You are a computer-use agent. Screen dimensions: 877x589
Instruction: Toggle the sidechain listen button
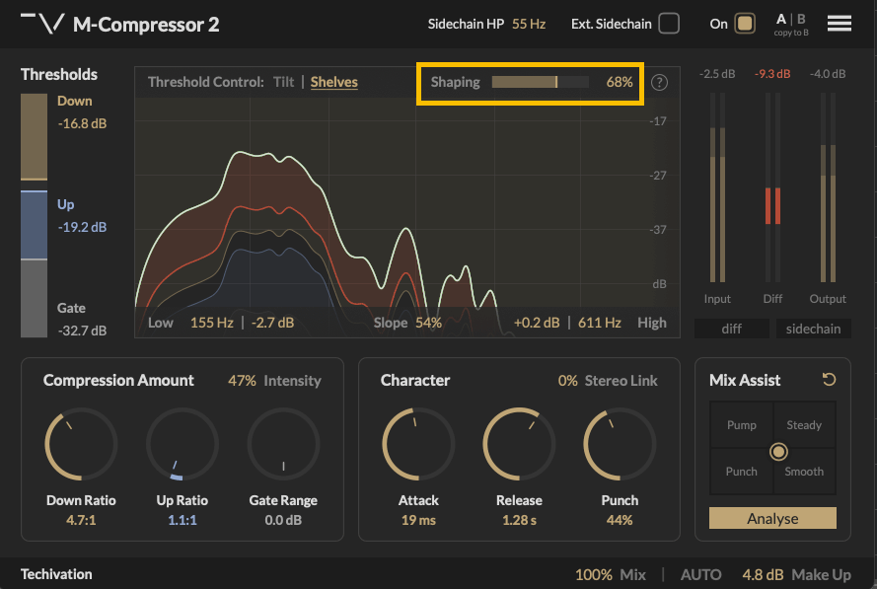coord(813,329)
